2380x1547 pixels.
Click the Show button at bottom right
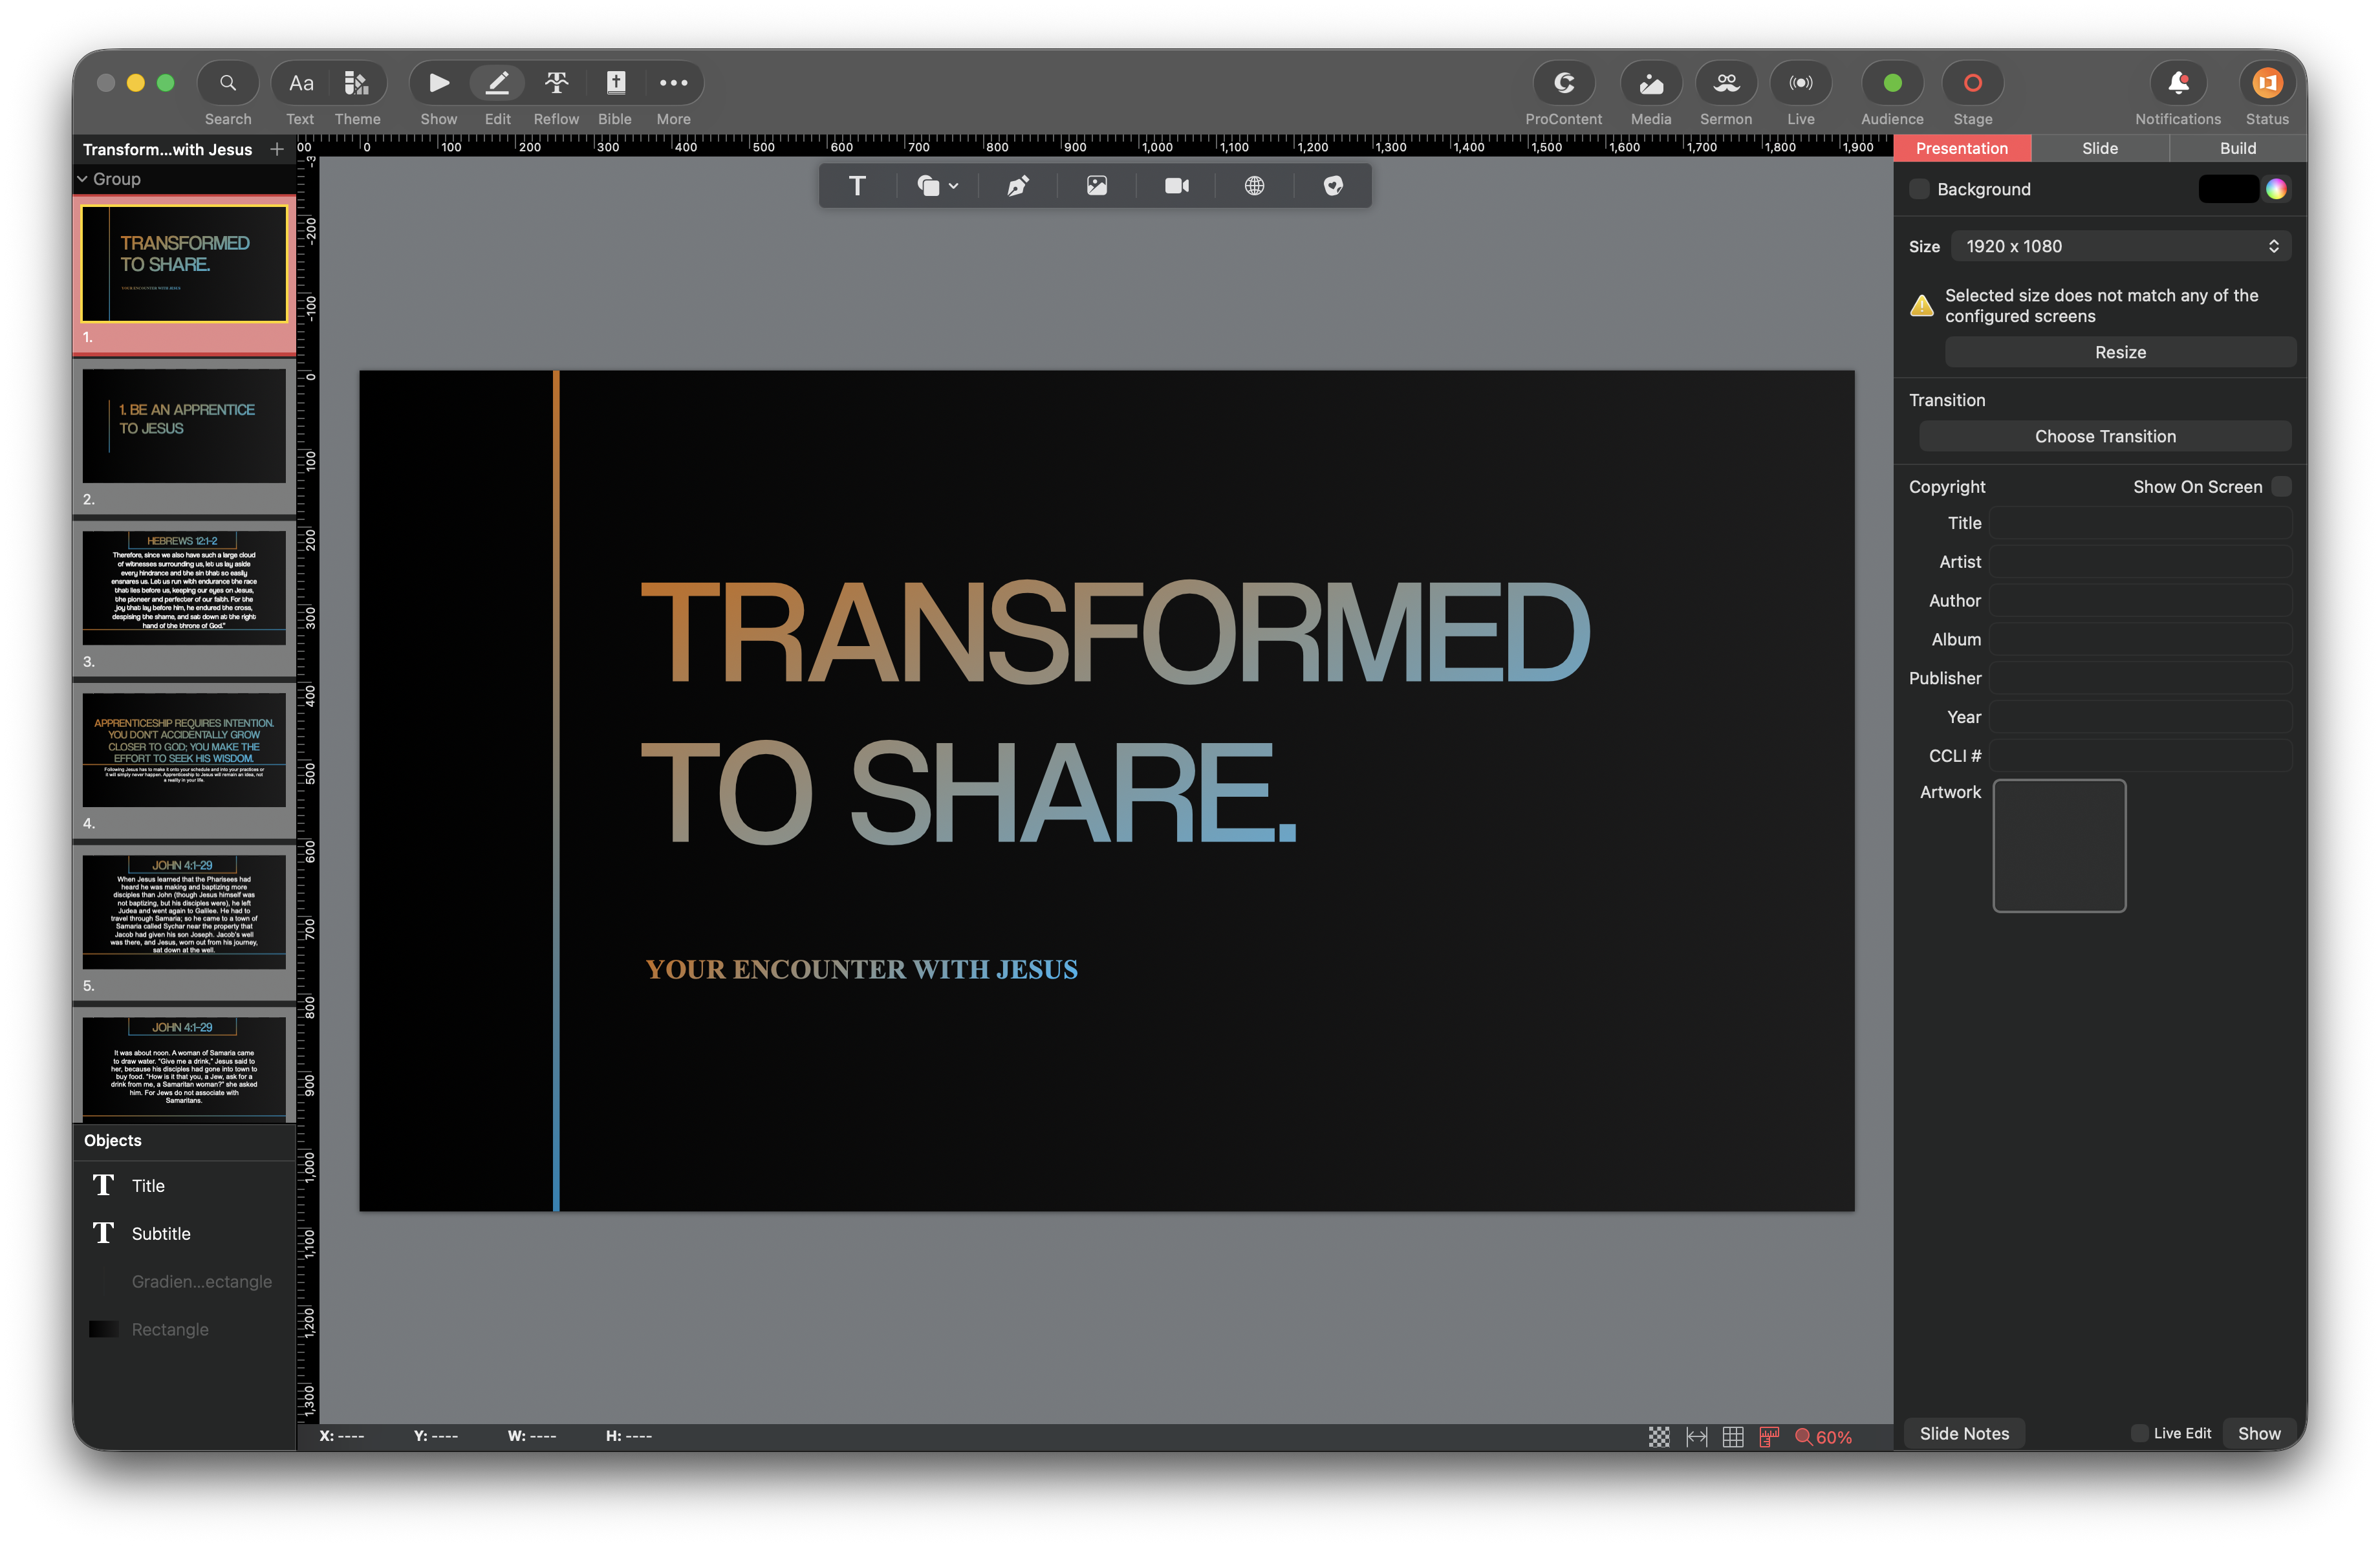tap(2258, 1433)
